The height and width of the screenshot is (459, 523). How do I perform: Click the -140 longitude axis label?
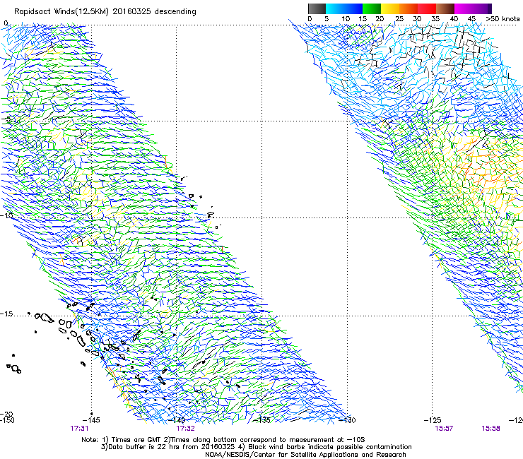pos(177,420)
